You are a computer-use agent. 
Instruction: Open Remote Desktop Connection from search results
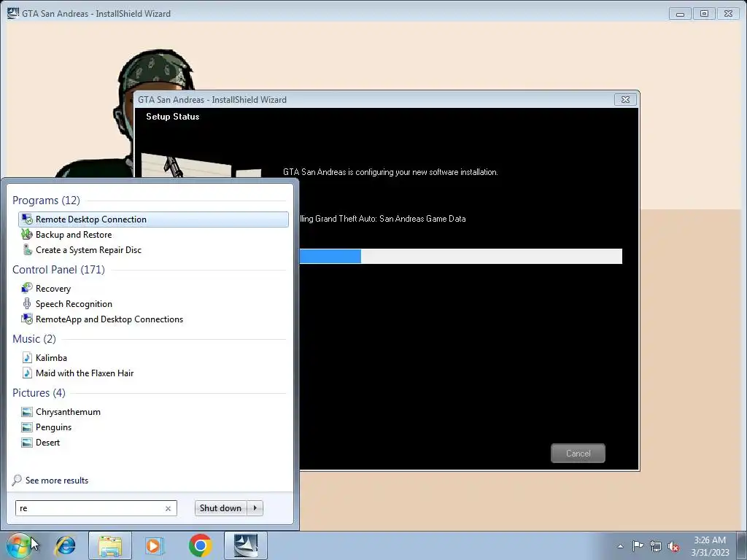click(153, 219)
